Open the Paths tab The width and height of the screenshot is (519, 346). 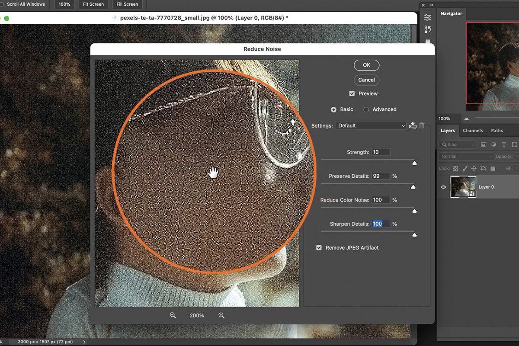[497, 131]
